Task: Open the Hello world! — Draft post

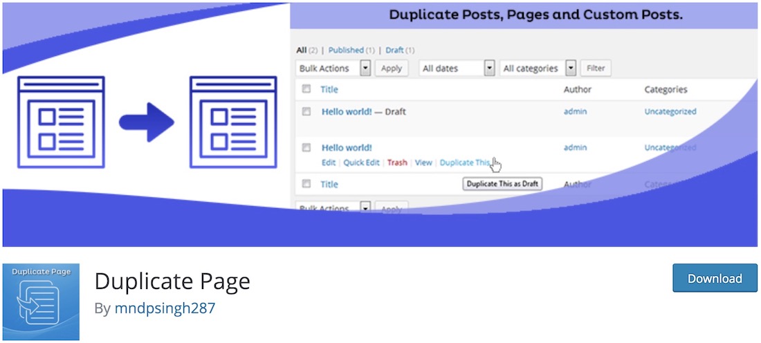Action: pyautogui.click(x=347, y=111)
